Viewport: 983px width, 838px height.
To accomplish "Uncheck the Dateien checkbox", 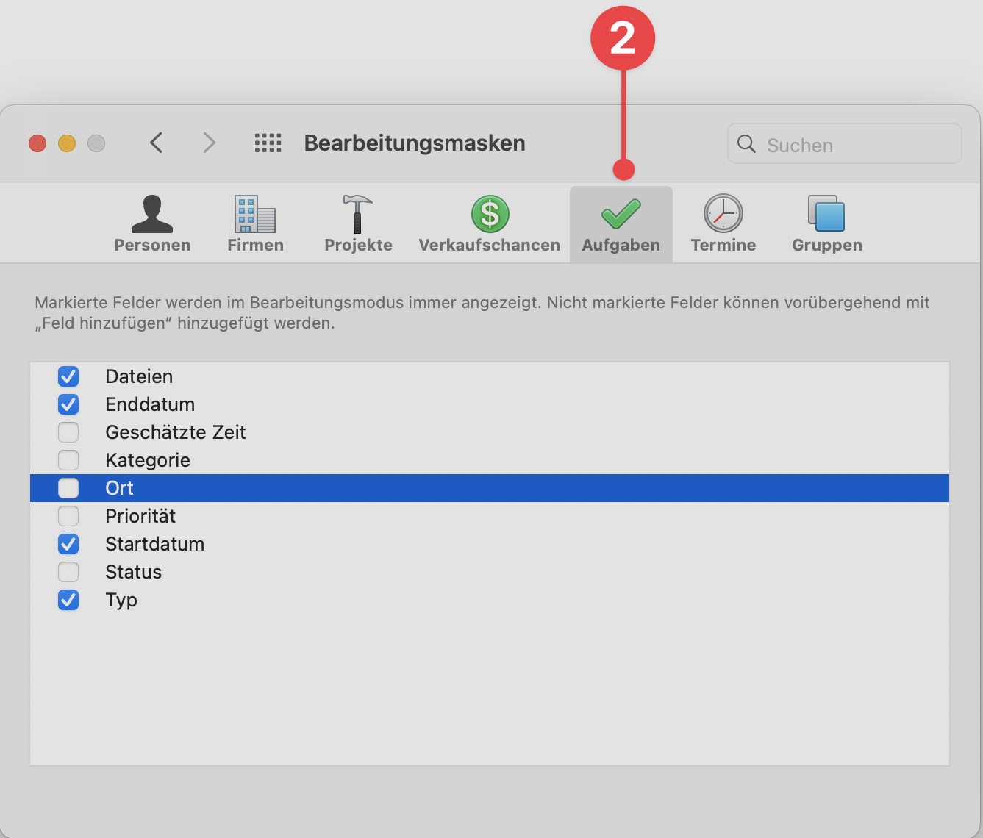I will point(68,376).
